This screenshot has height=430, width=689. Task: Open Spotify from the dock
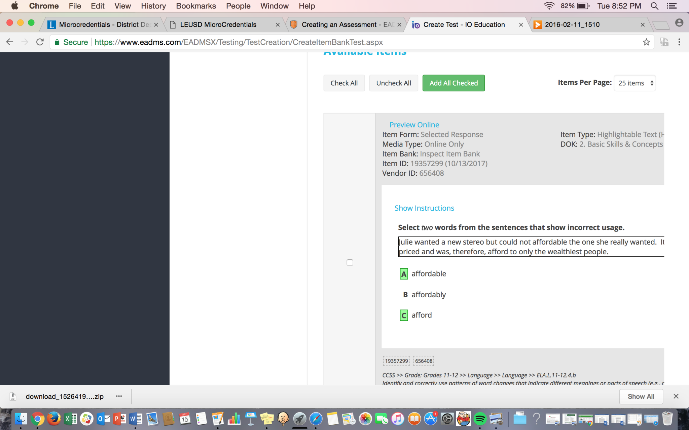point(480,419)
